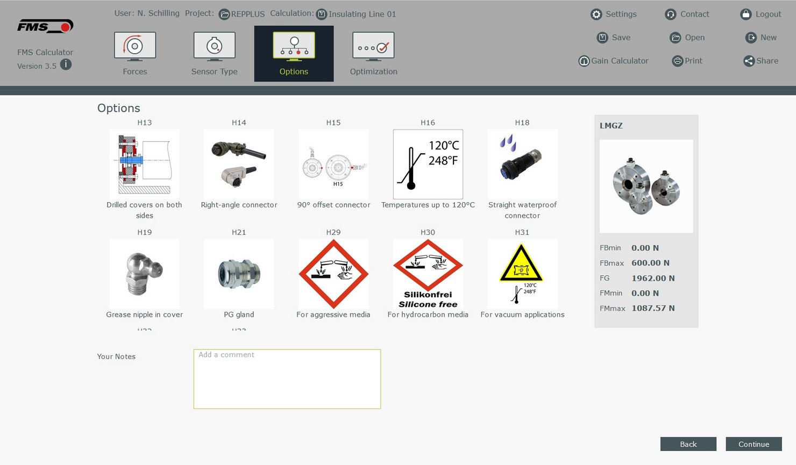Open the Forces step icon
Viewport: 796px width, 465px height.
pos(135,46)
